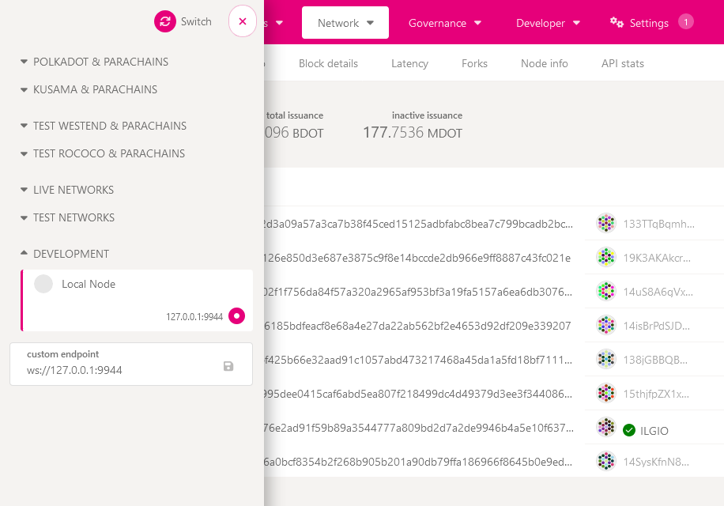Switch to the Forks tab

coord(474,64)
